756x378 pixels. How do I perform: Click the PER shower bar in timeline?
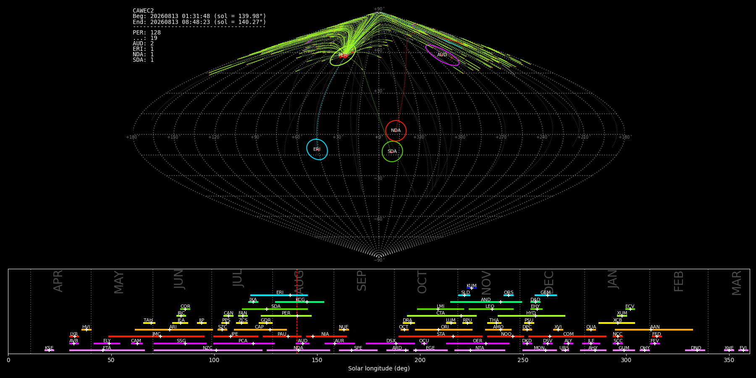click(x=286, y=316)
